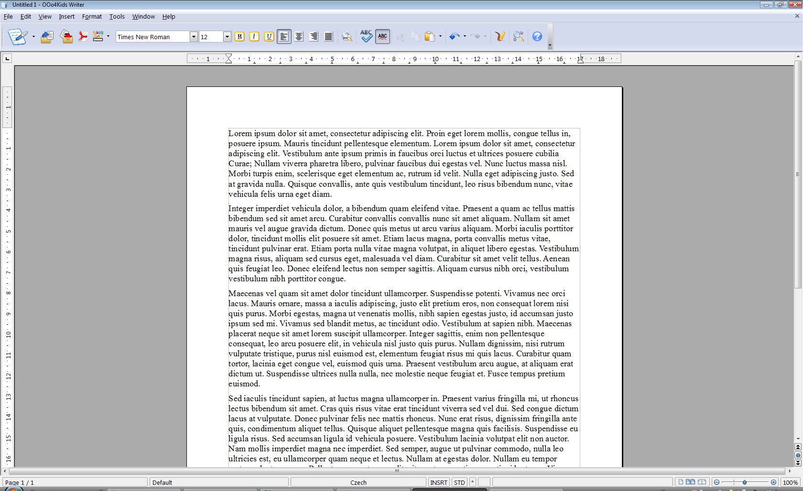
Task: Open Find and Replace icon
Action: pos(519,37)
